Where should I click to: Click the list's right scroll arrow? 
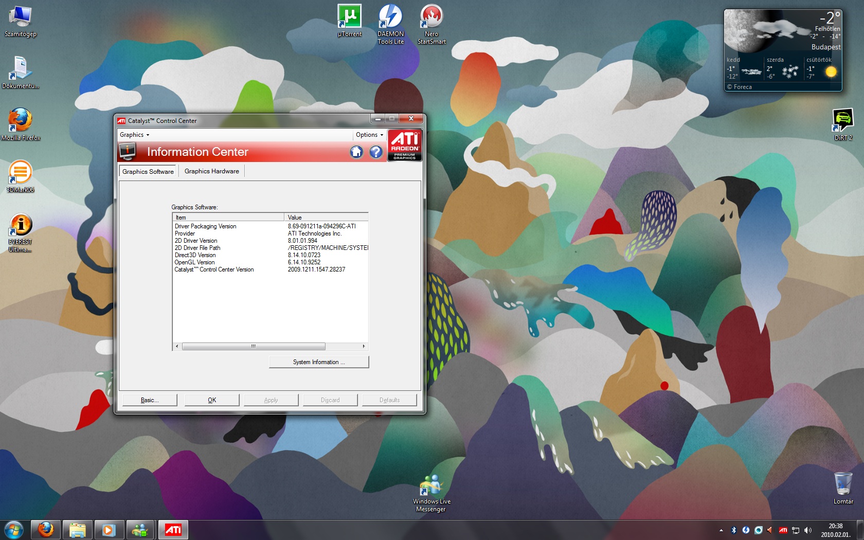point(364,346)
